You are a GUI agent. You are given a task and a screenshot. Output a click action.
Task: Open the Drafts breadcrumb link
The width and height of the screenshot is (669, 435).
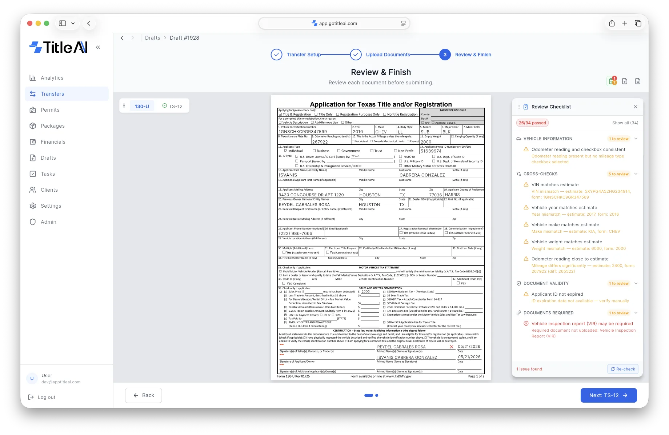[x=153, y=38]
